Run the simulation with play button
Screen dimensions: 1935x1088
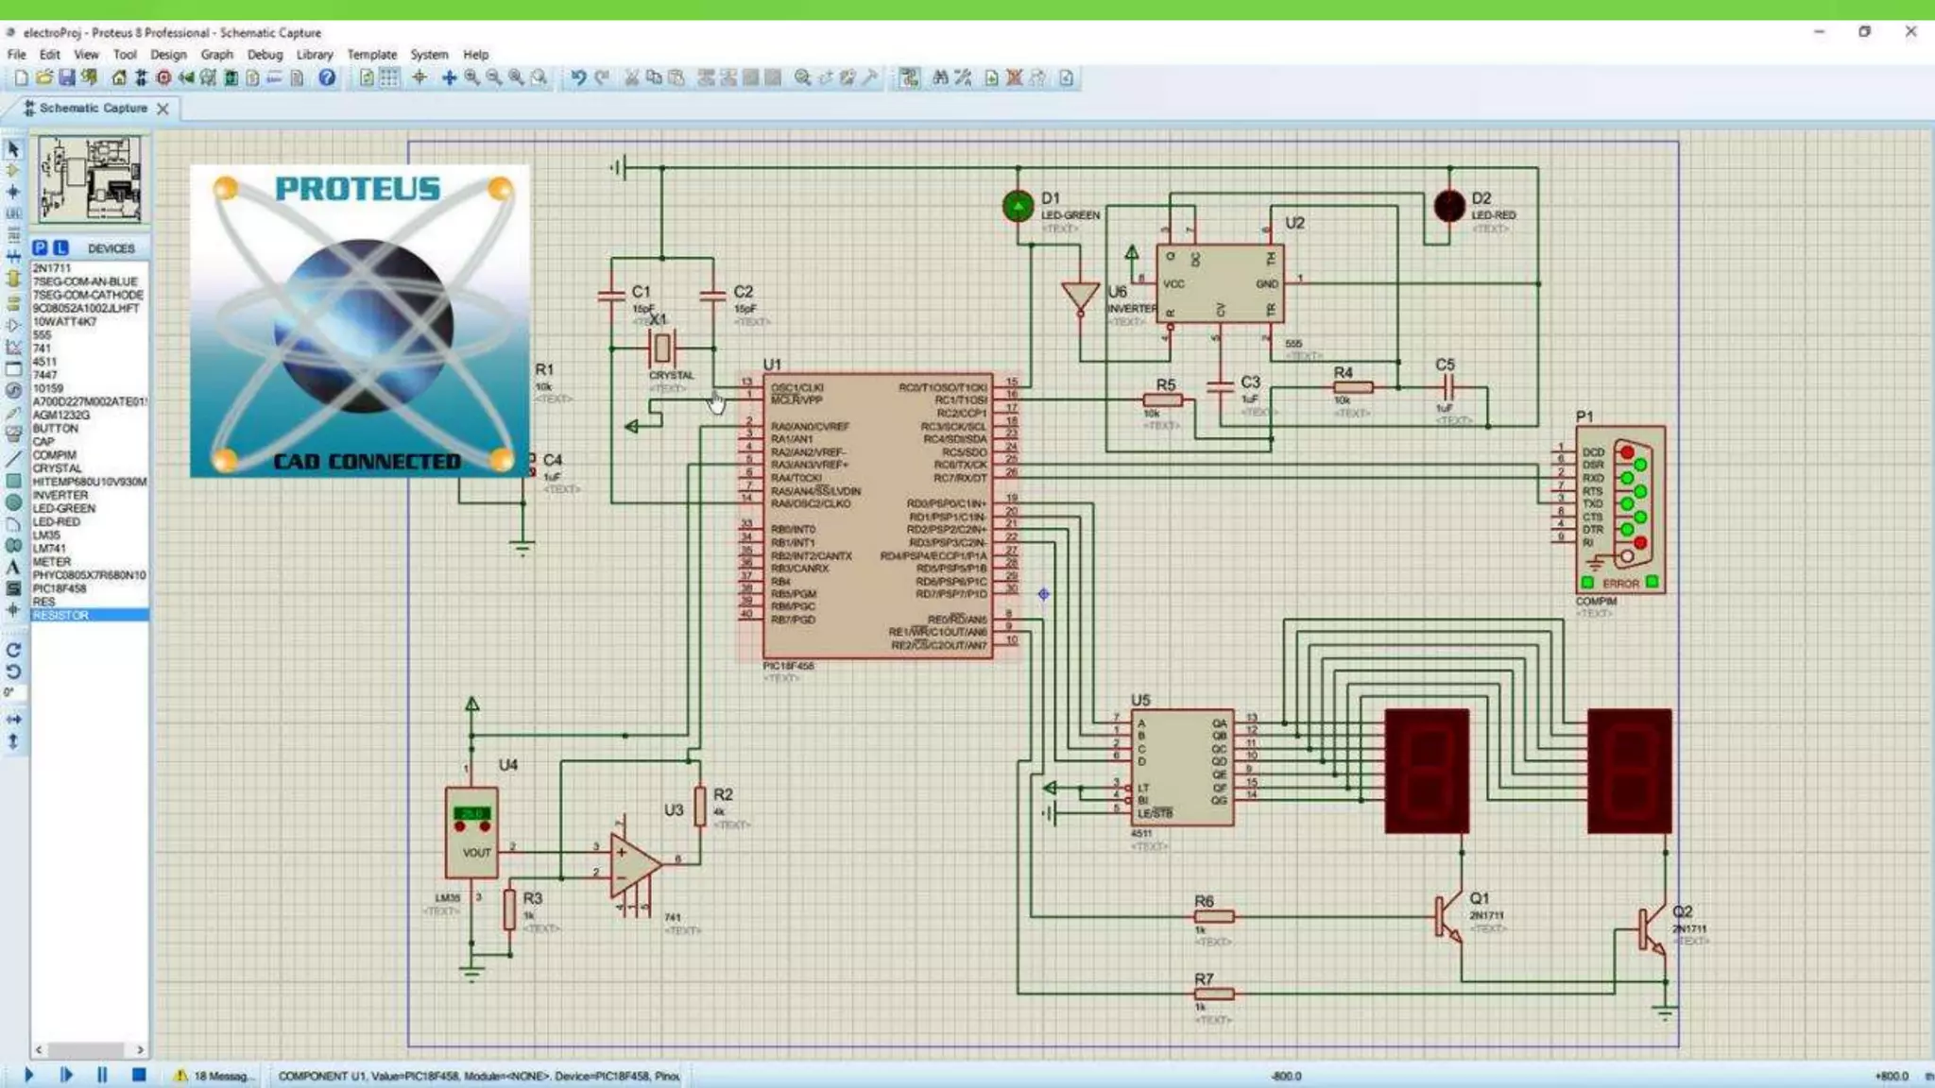(x=28, y=1075)
